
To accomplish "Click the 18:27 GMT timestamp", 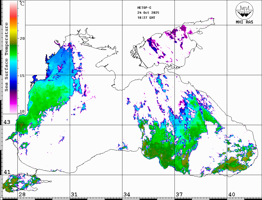I will 146,18.
